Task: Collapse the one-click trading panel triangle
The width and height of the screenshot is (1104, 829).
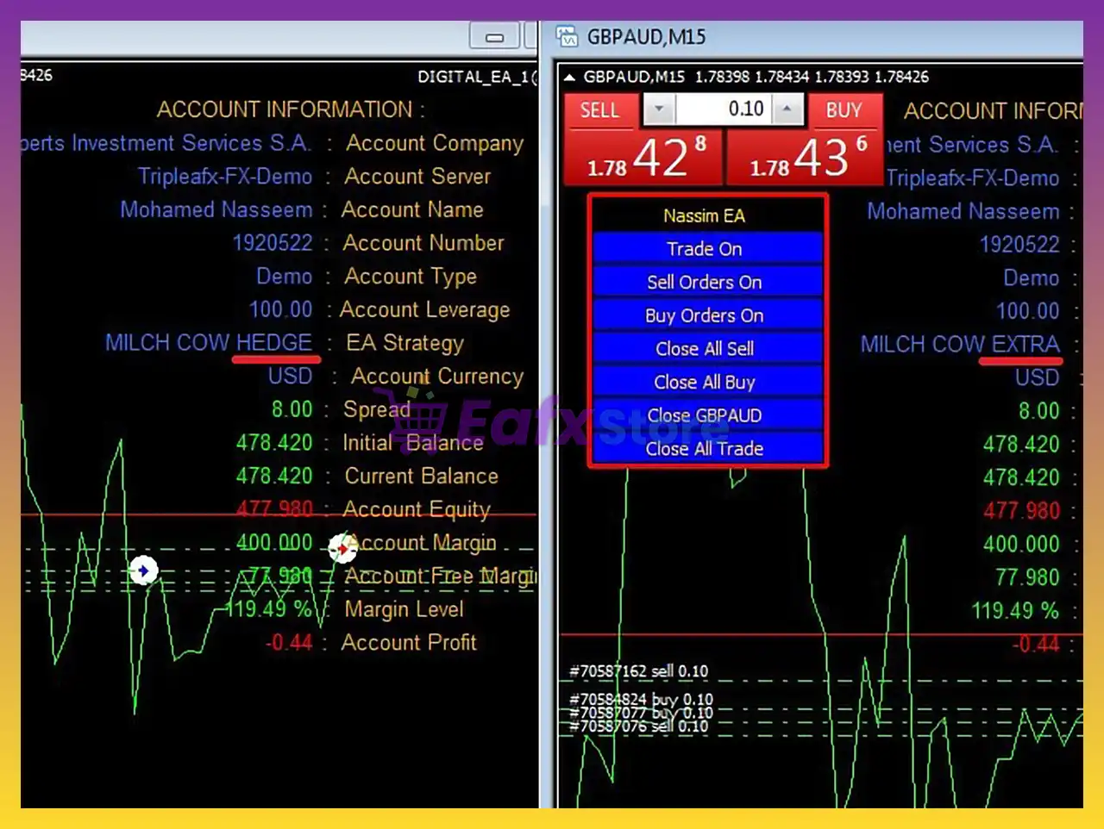Action: (571, 77)
